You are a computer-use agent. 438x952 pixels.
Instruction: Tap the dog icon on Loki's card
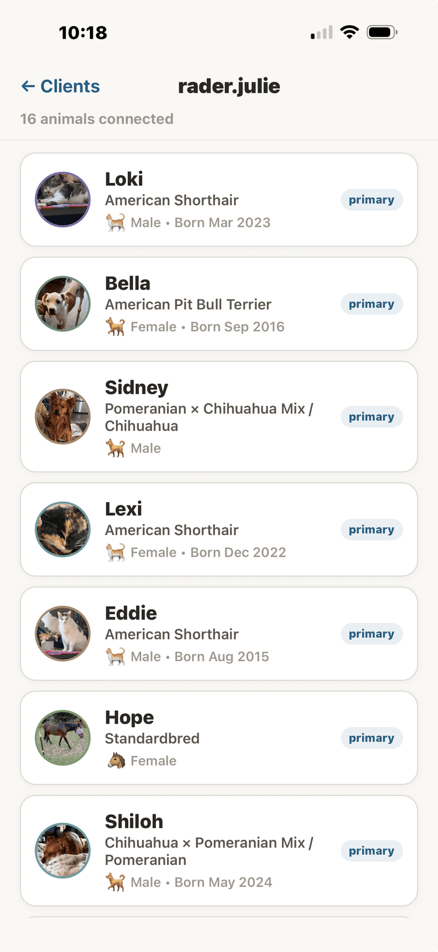pos(115,223)
